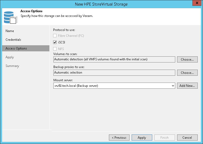Toggle the iSCSI protocol checkbox
Image resolution: width=203 pixels, height=144 pixels.
coord(55,42)
